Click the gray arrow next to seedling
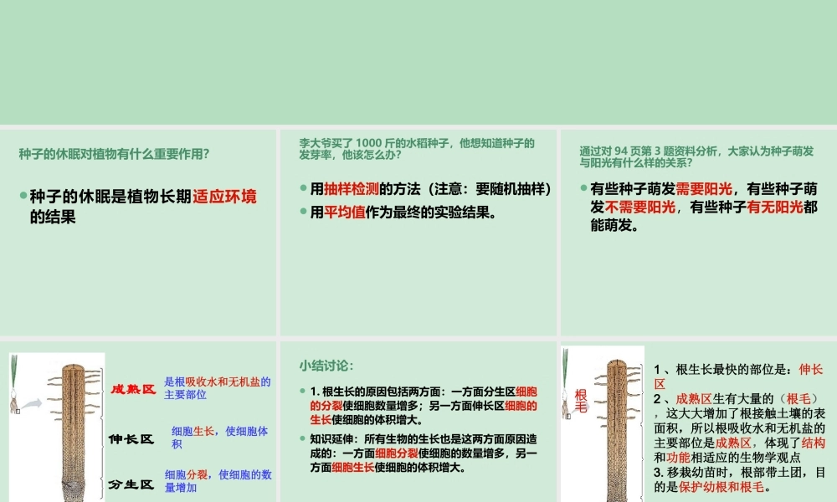This screenshot has height=502, width=837. [32, 404]
